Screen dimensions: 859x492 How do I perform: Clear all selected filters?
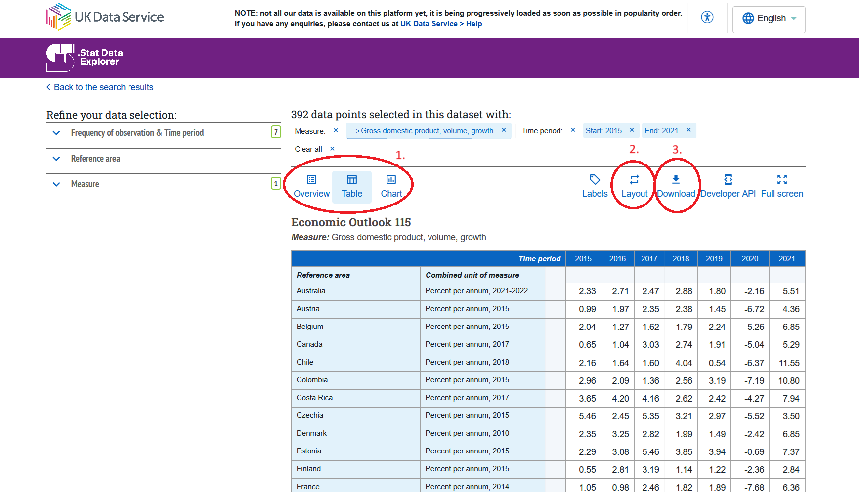click(314, 149)
